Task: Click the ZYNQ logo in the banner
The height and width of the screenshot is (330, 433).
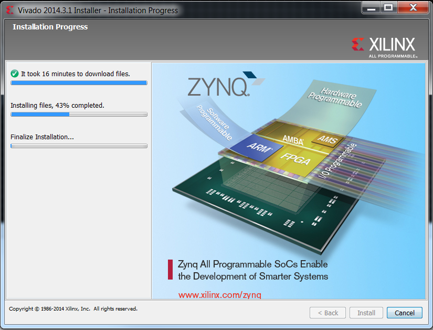Action: [226, 84]
